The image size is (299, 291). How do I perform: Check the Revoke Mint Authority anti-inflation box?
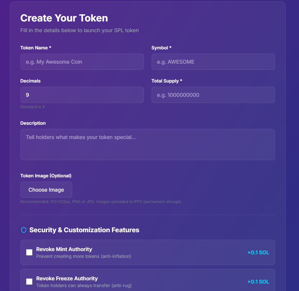(29, 252)
